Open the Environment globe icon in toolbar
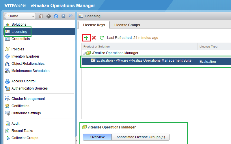The width and height of the screenshot is (231, 144). click(56, 16)
